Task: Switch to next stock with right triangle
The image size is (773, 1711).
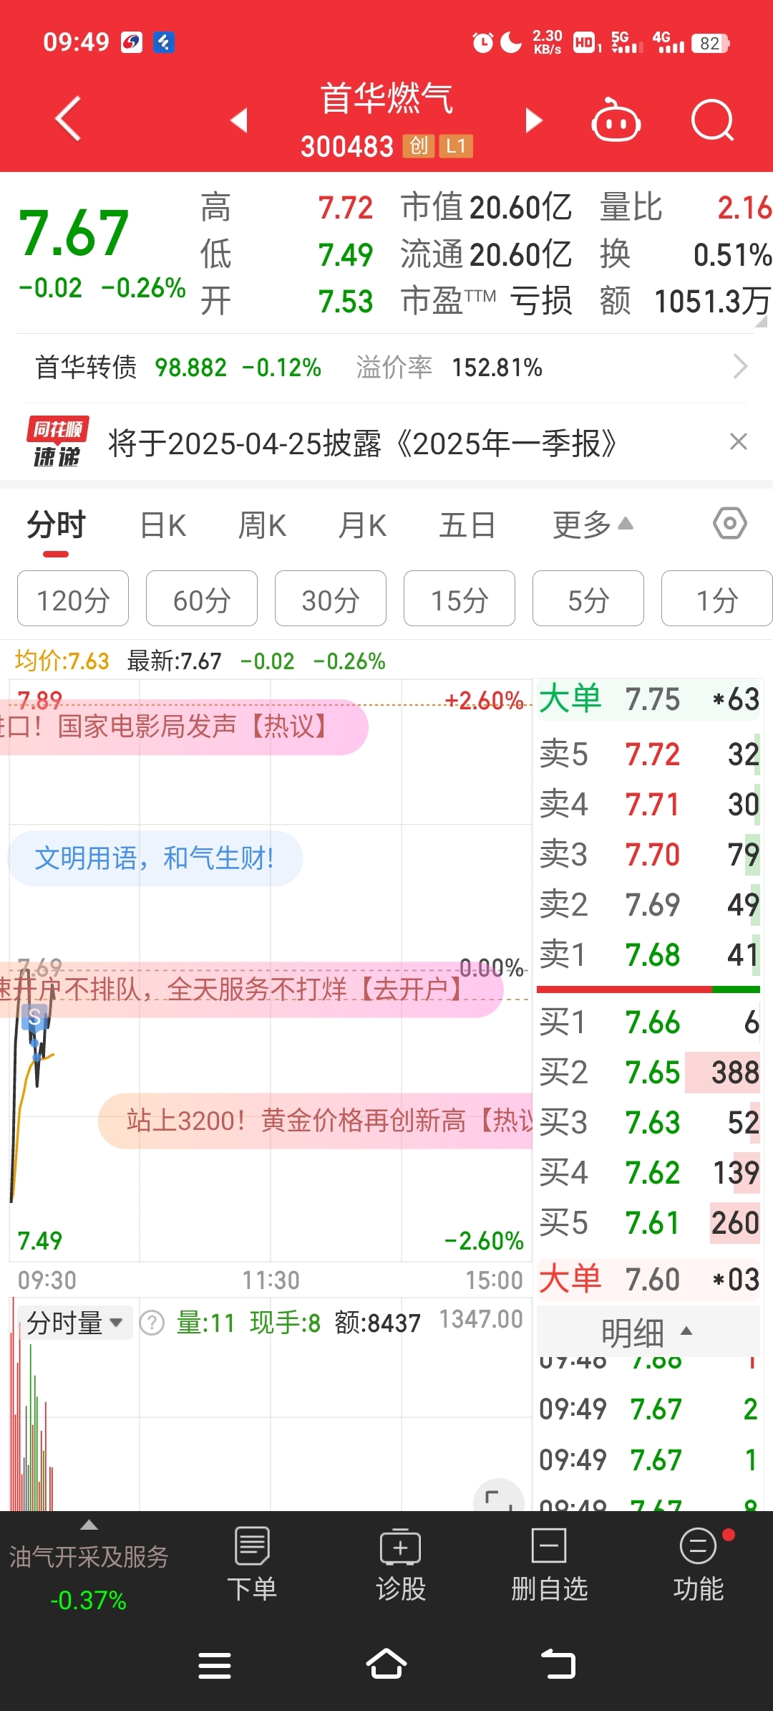Action: [x=533, y=120]
